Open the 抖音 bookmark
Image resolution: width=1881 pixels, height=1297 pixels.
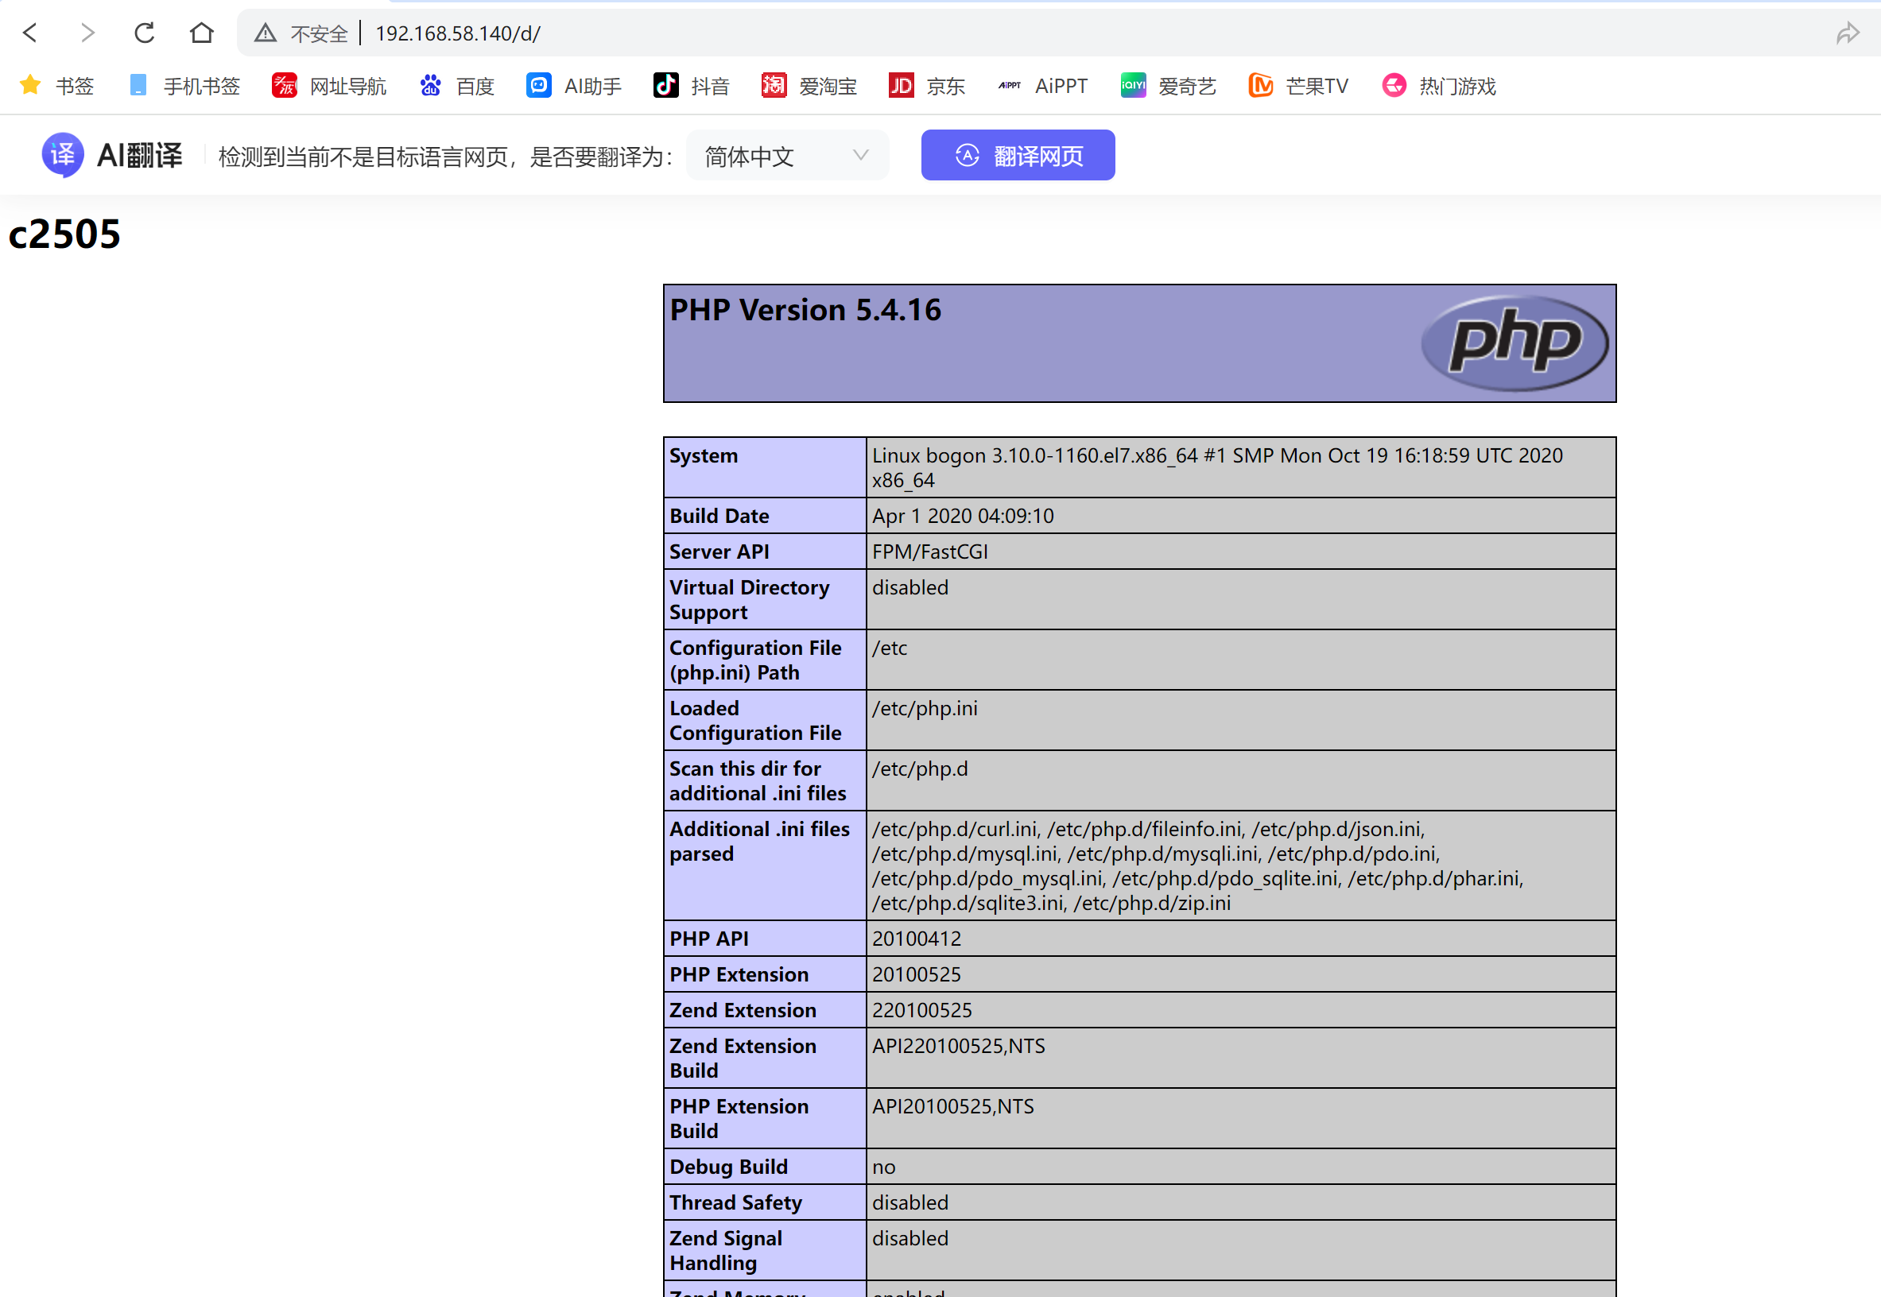692,85
